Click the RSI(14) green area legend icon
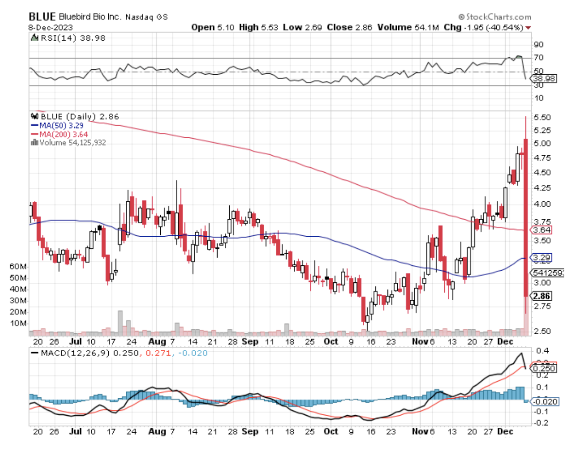 click(x=34, y=37)
